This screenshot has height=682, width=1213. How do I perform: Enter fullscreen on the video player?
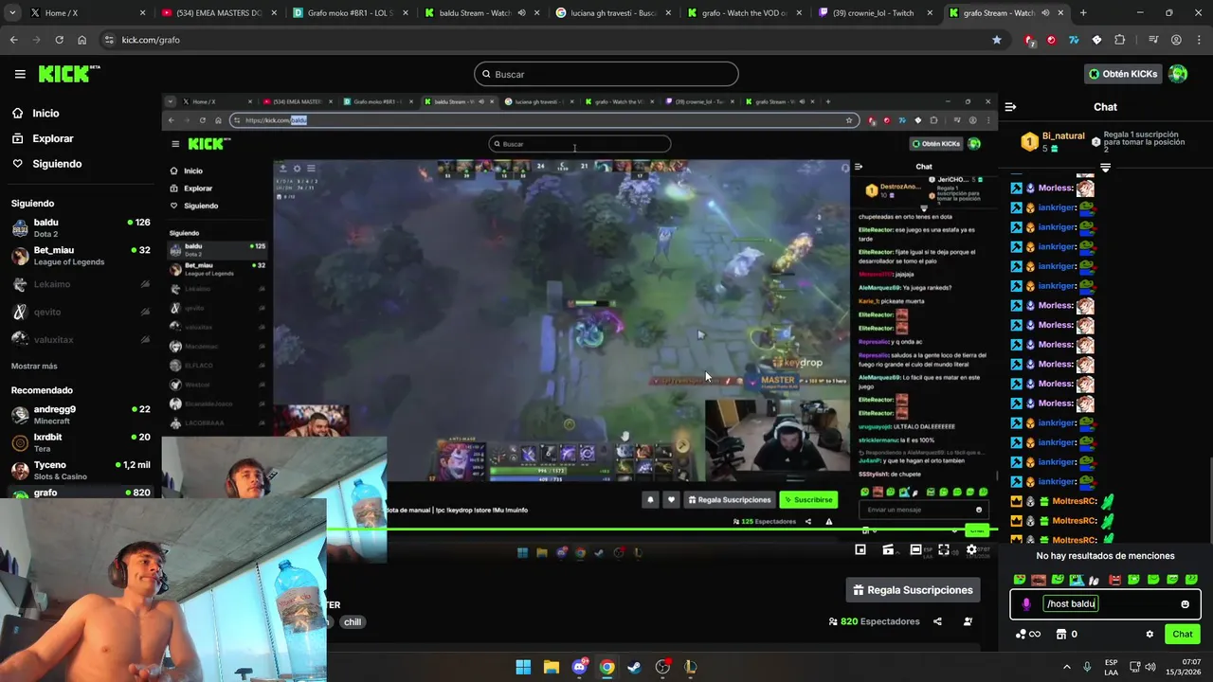[x=944, y=549]
